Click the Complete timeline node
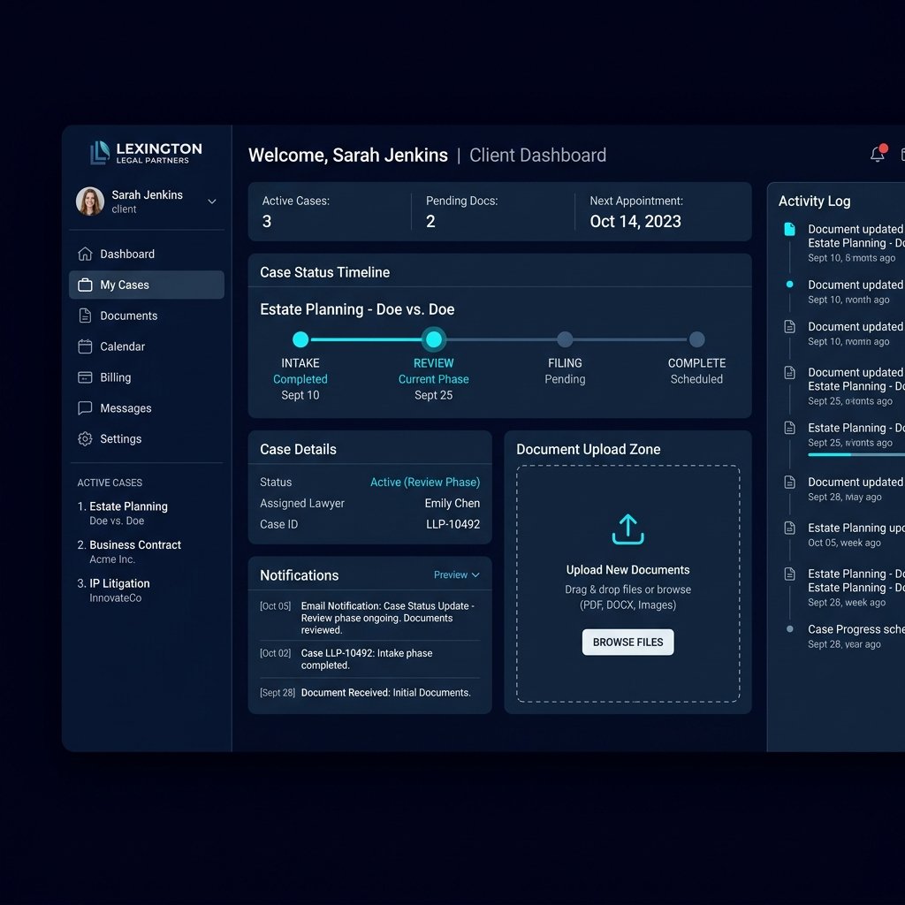Viewport: 905px width, 905px height. tap(696, 339)
